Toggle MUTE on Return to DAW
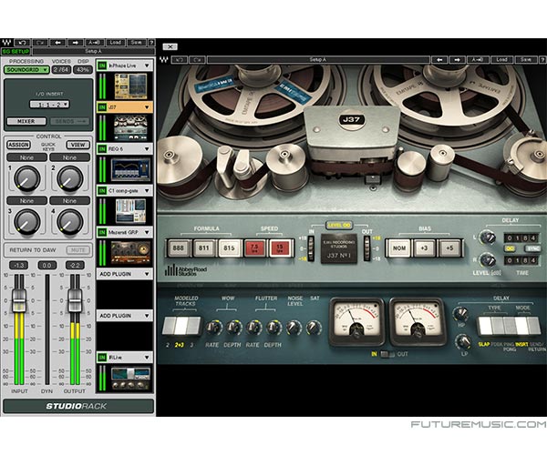The height and width of the screenshot is (455, 547). tap(77, 250)
